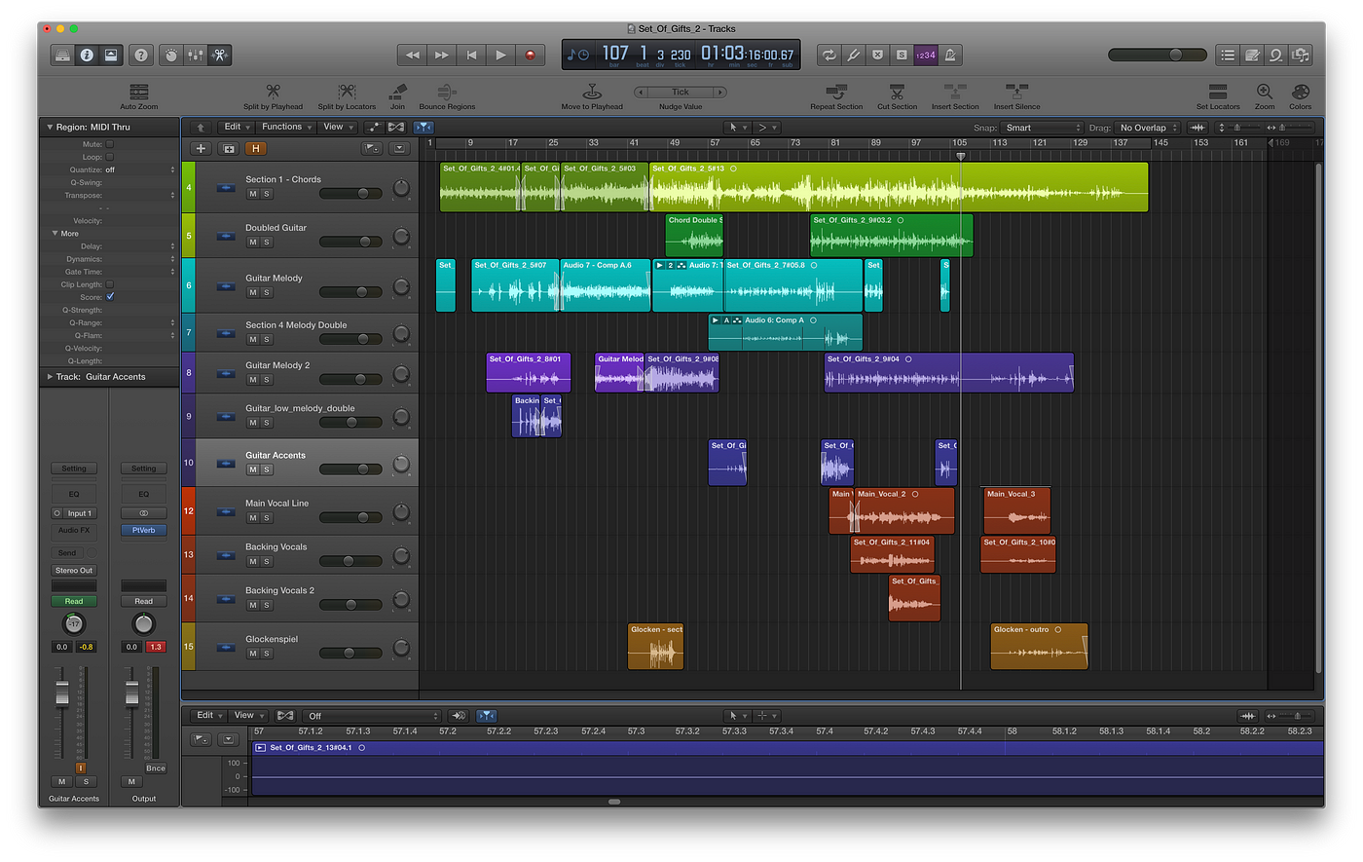Open Quick Help question mark icon
The width and height of the screenshot is (1363, 862).
[141, 56]
